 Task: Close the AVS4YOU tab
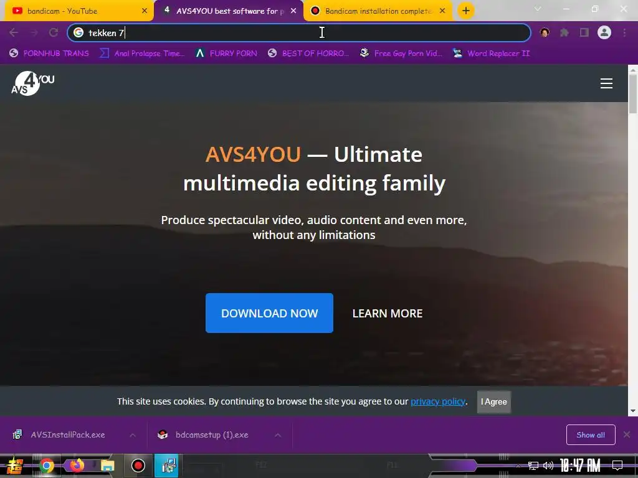point(293,11)
